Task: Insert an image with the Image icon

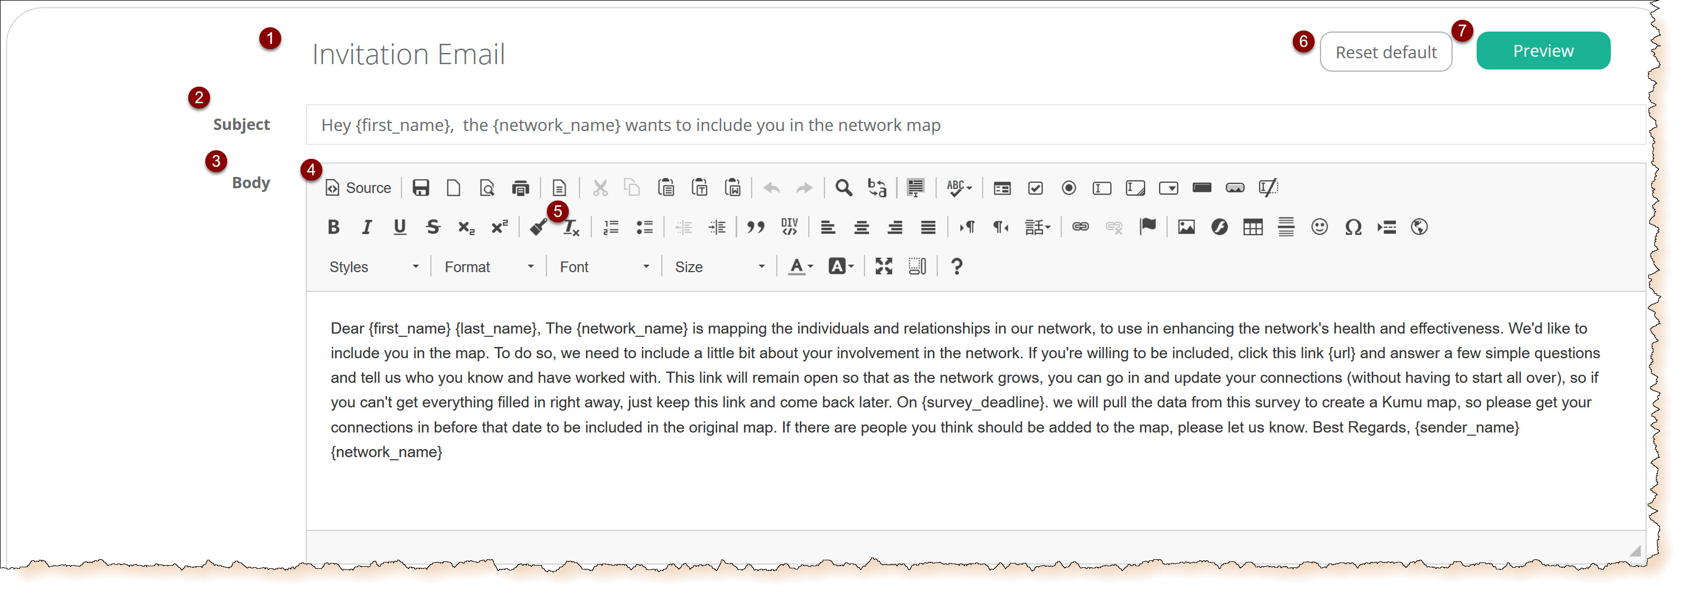Action: click(1186, 227)
